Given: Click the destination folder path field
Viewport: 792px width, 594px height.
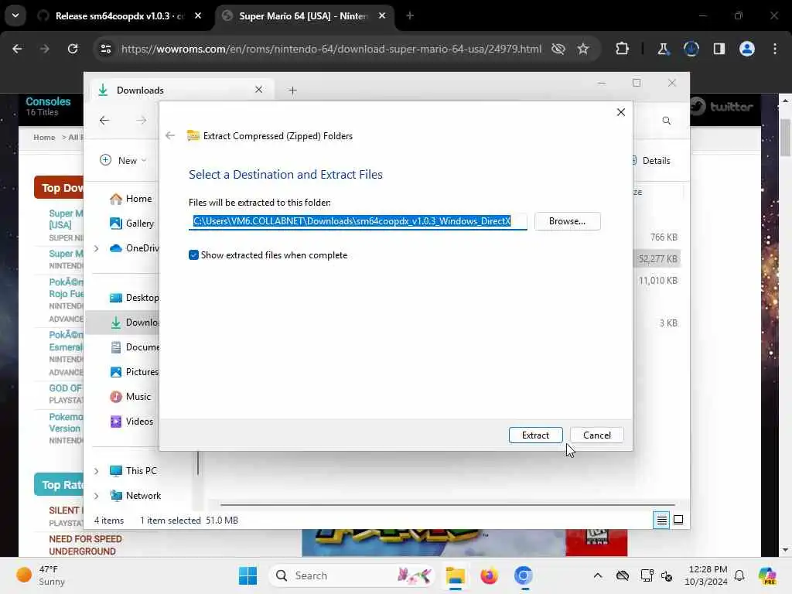Looking at the screenshot, I should (x=357, y=221).
